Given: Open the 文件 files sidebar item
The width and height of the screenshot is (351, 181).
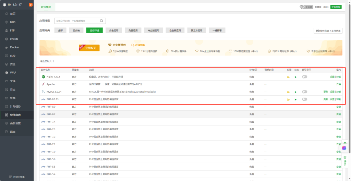Looking at the screenshot, I should (17, 81).
